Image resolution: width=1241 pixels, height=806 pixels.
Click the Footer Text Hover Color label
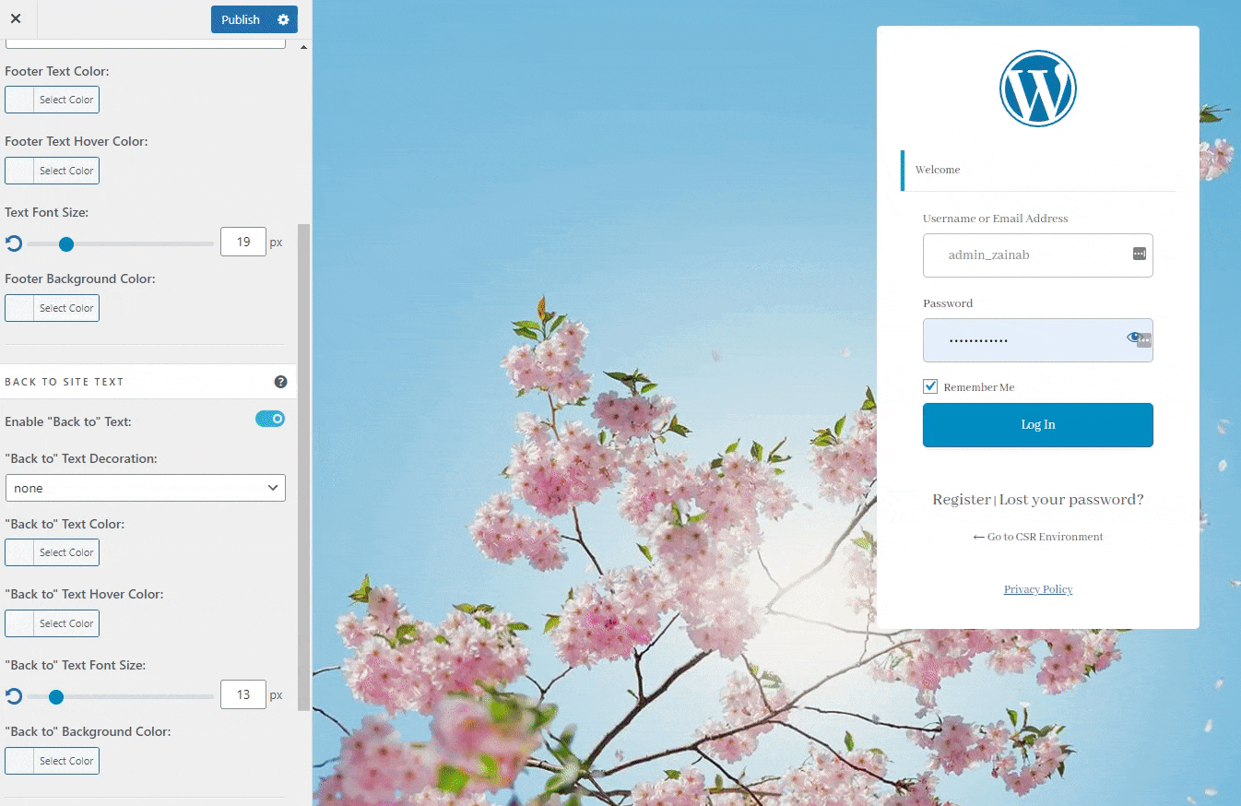[x=77, y=141]
